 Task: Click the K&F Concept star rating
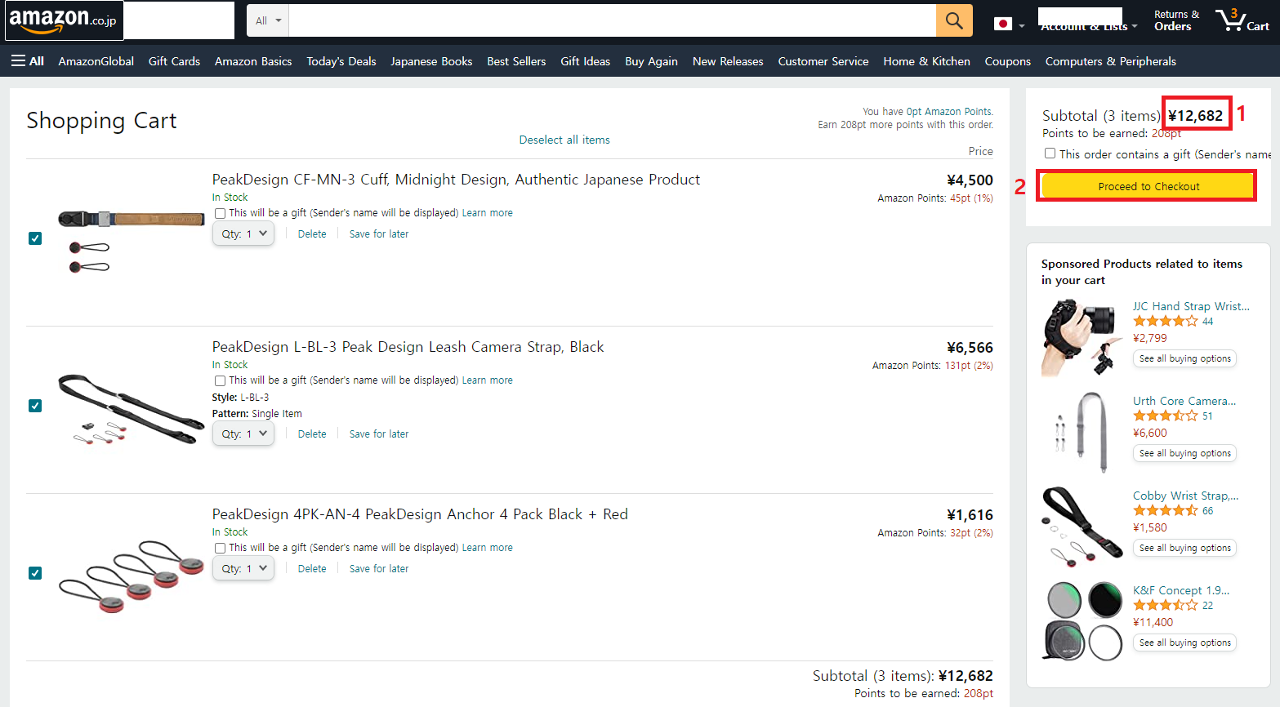[x=1165, y=606]
